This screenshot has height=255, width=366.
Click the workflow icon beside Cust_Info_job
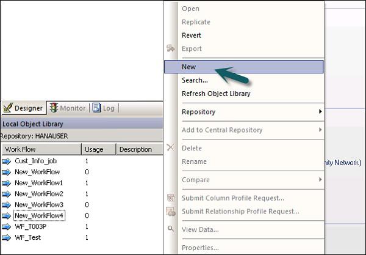coord(7,161)
